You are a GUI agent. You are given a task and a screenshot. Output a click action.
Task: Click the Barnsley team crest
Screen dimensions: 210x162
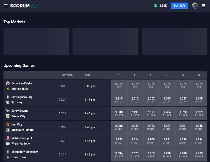click(x=8, y=102)
